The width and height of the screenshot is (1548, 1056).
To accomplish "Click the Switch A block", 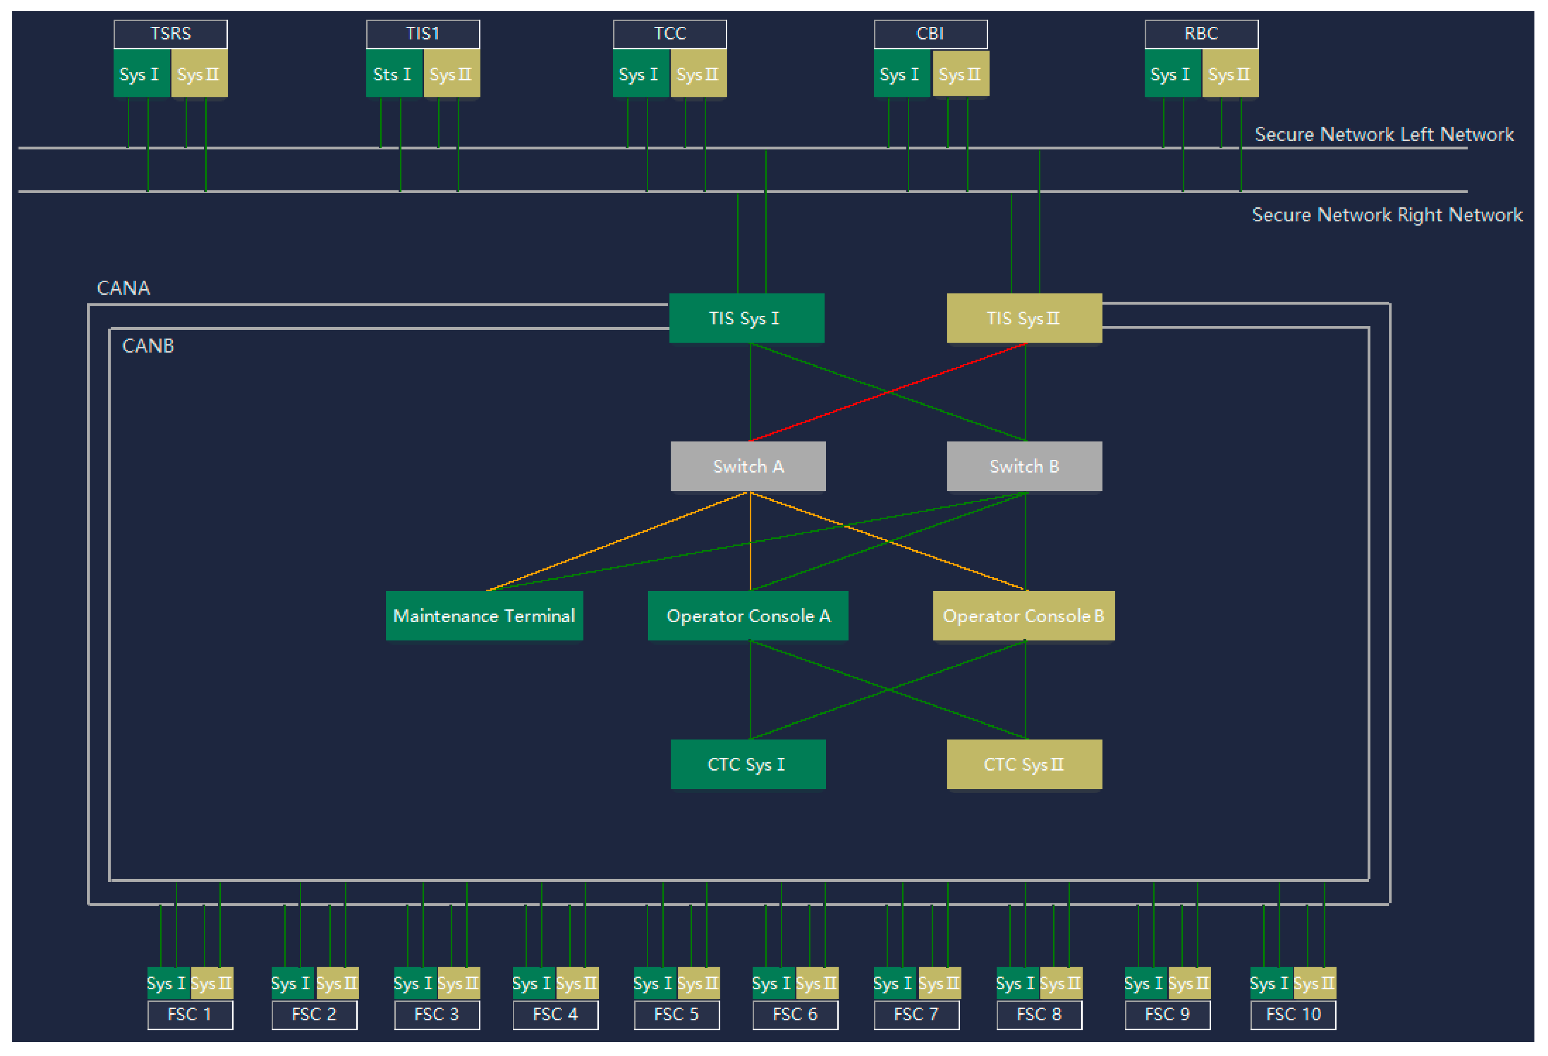I will click(747, 466).
